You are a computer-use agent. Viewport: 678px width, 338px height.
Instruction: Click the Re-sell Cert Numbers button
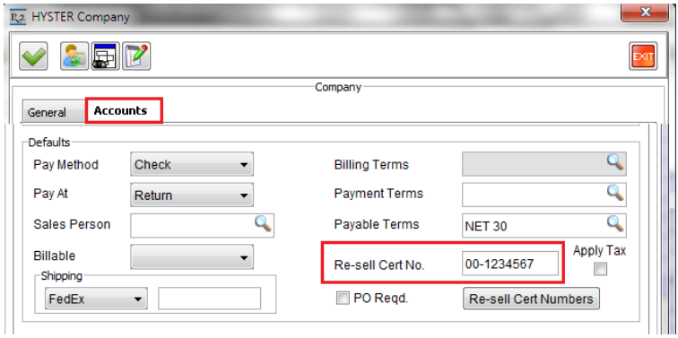531,299
